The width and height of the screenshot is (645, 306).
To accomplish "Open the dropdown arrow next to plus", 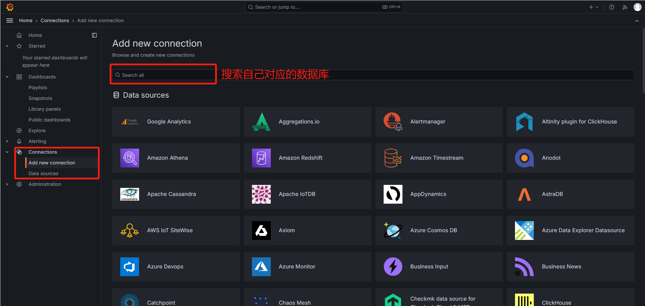I will (x=597, y=7).
